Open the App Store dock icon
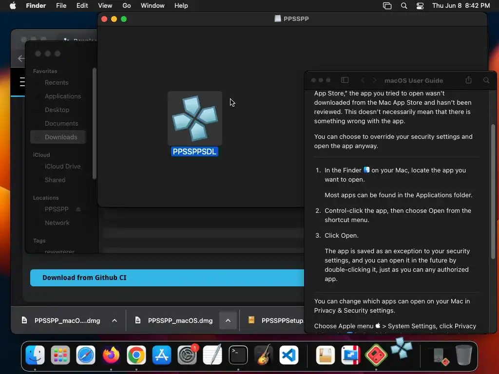Screen dimensions: 499x374 pyautogui.click(x=162, y=355)
